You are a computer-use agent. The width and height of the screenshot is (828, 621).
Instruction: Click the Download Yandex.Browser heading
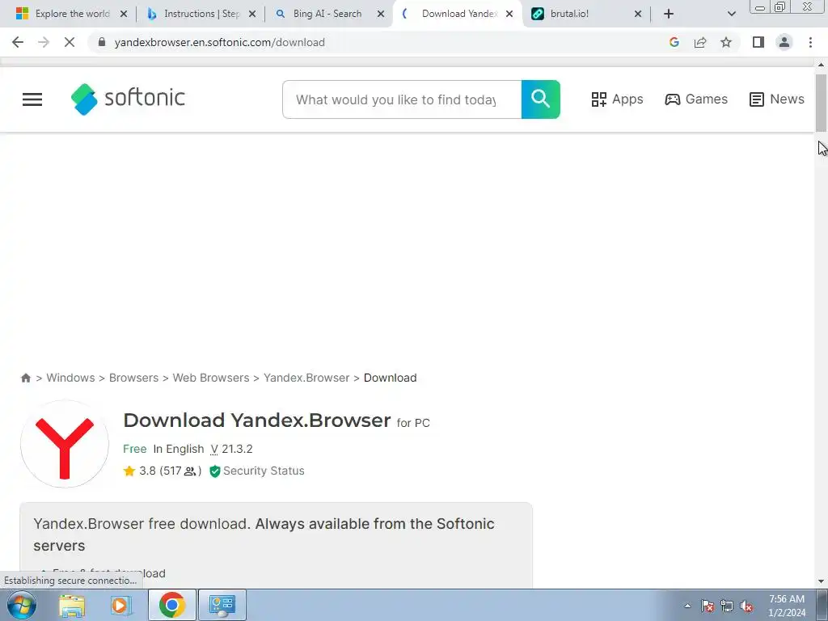(x=256, y=420)
